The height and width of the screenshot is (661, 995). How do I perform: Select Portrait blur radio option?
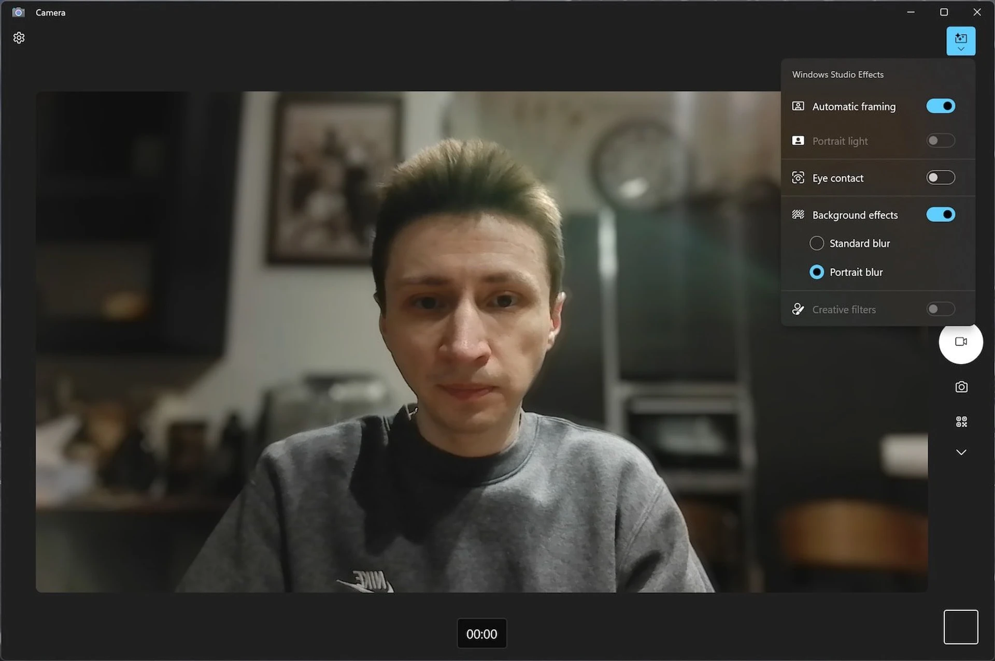(816, 272)
